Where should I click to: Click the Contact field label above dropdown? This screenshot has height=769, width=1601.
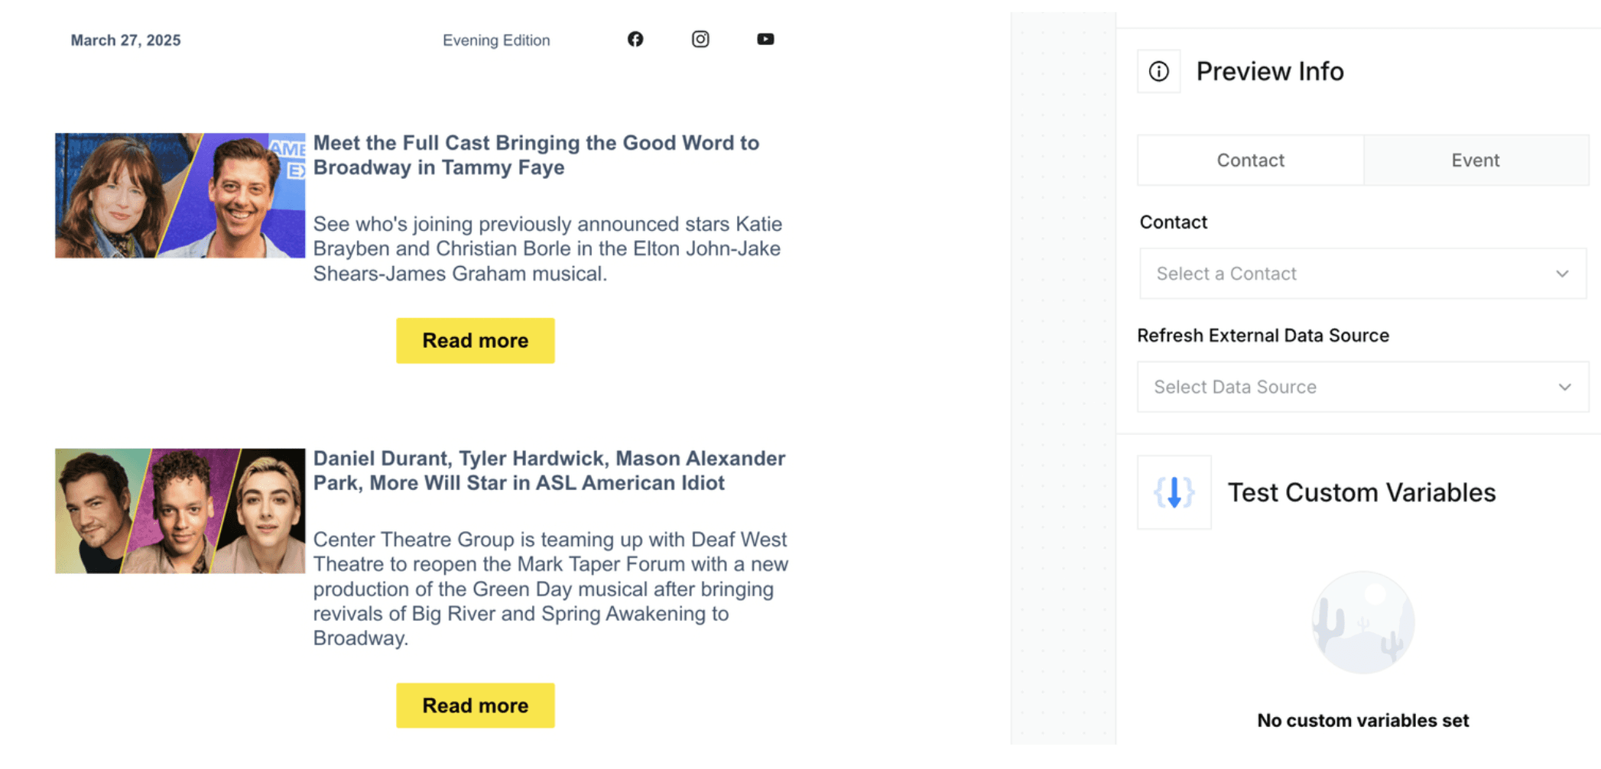pos(1174,222)
